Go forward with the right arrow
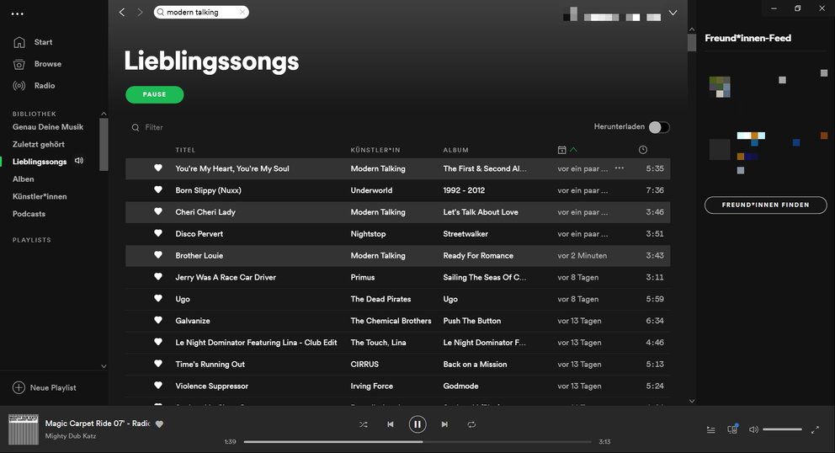Viewport: 835px width, 453px height. (x=140, y=12)
